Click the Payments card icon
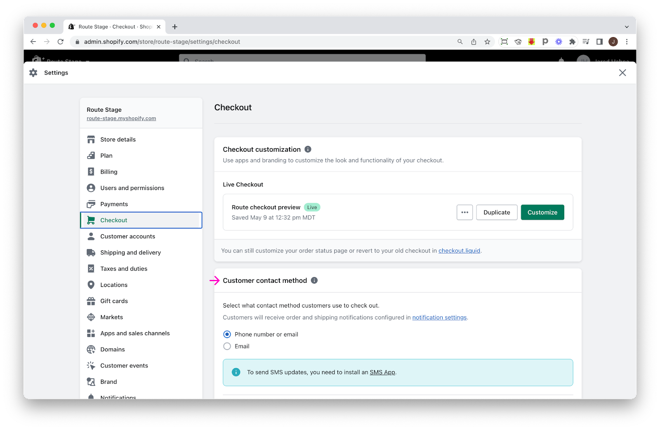Image resolution: width=660 pixels, height=430 pixels. point(91,204)
